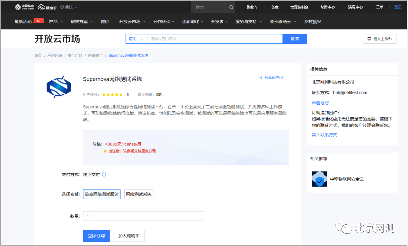The height and width of the screenshot is (246, 408).
Task: Click the Supernova product logo
Action: [x=59, y=87]
